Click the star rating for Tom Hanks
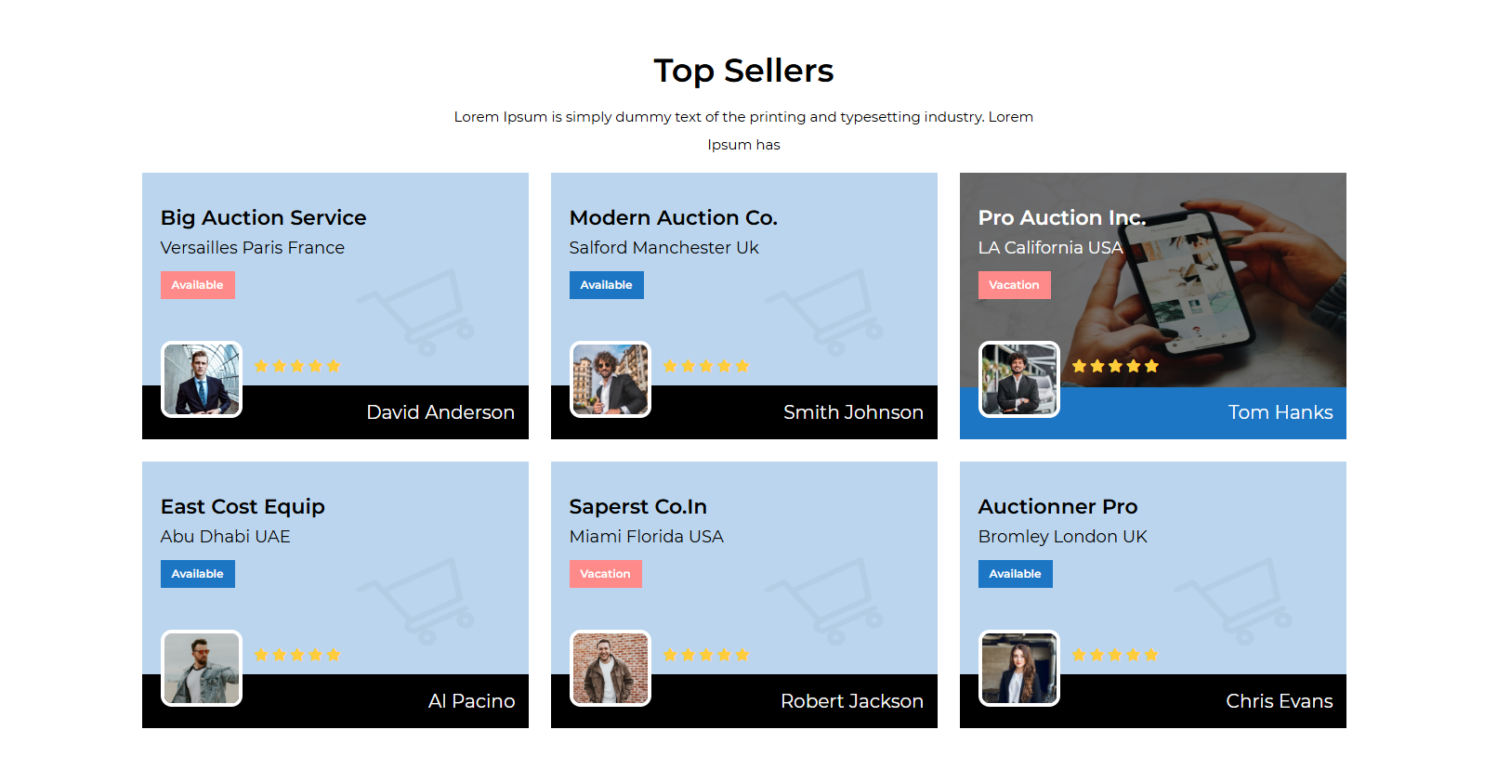The image size is (1497, 782). pos(1115,366)
